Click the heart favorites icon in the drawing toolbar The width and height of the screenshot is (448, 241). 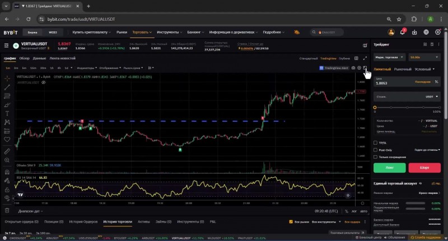tap(7, 140)
